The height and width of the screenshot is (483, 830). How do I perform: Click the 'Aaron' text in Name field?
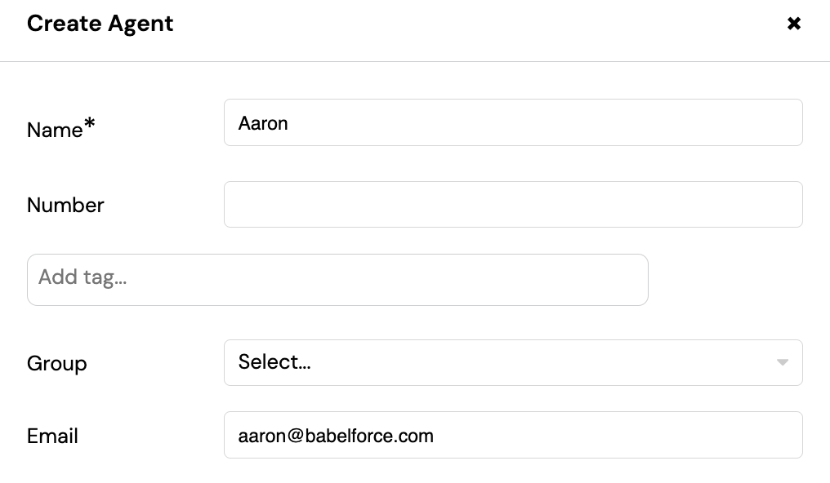click(263, 123)
